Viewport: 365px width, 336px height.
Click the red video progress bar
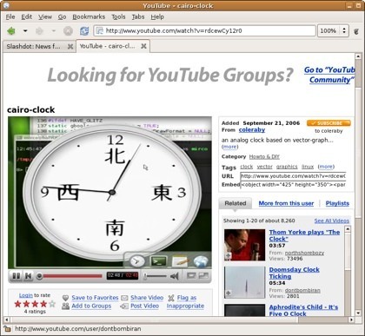click(x=72, y=276)
